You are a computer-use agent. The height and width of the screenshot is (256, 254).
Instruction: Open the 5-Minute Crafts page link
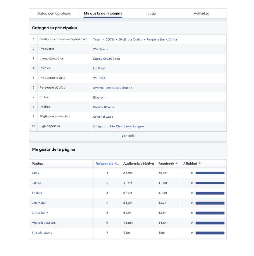pyautogui.click(x=130, y=39)
